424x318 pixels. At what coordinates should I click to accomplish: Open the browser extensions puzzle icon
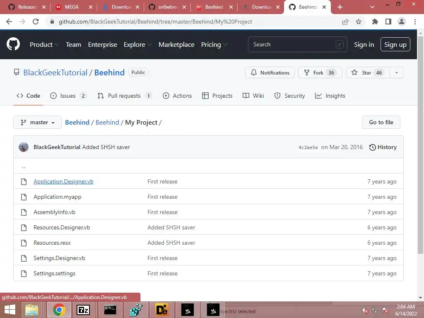tap(375, 22)
